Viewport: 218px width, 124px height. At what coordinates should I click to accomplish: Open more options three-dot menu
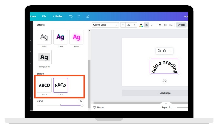click(170, 51)
